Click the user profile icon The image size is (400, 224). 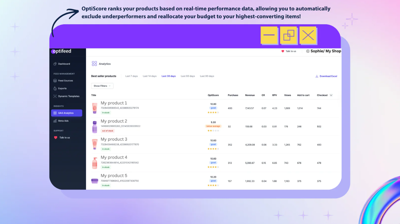[x=308, y=51]
